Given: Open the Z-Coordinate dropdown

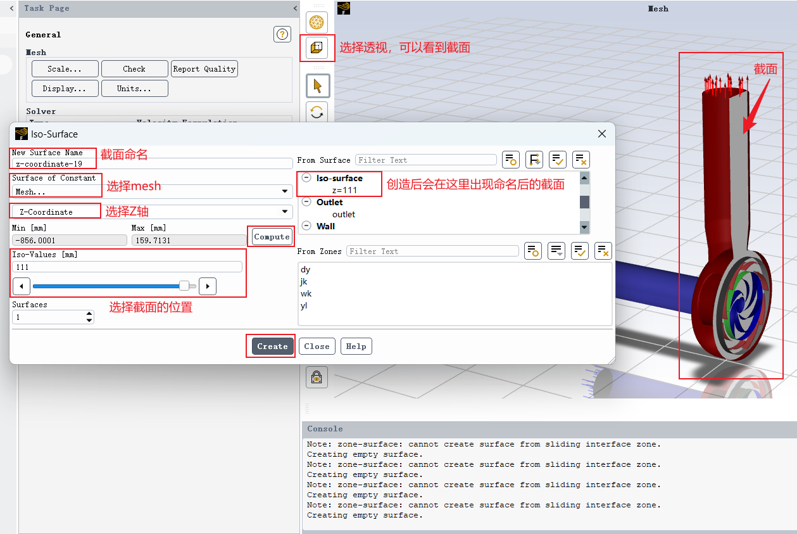Looking at the screenshot, I should tap(152, 212).
